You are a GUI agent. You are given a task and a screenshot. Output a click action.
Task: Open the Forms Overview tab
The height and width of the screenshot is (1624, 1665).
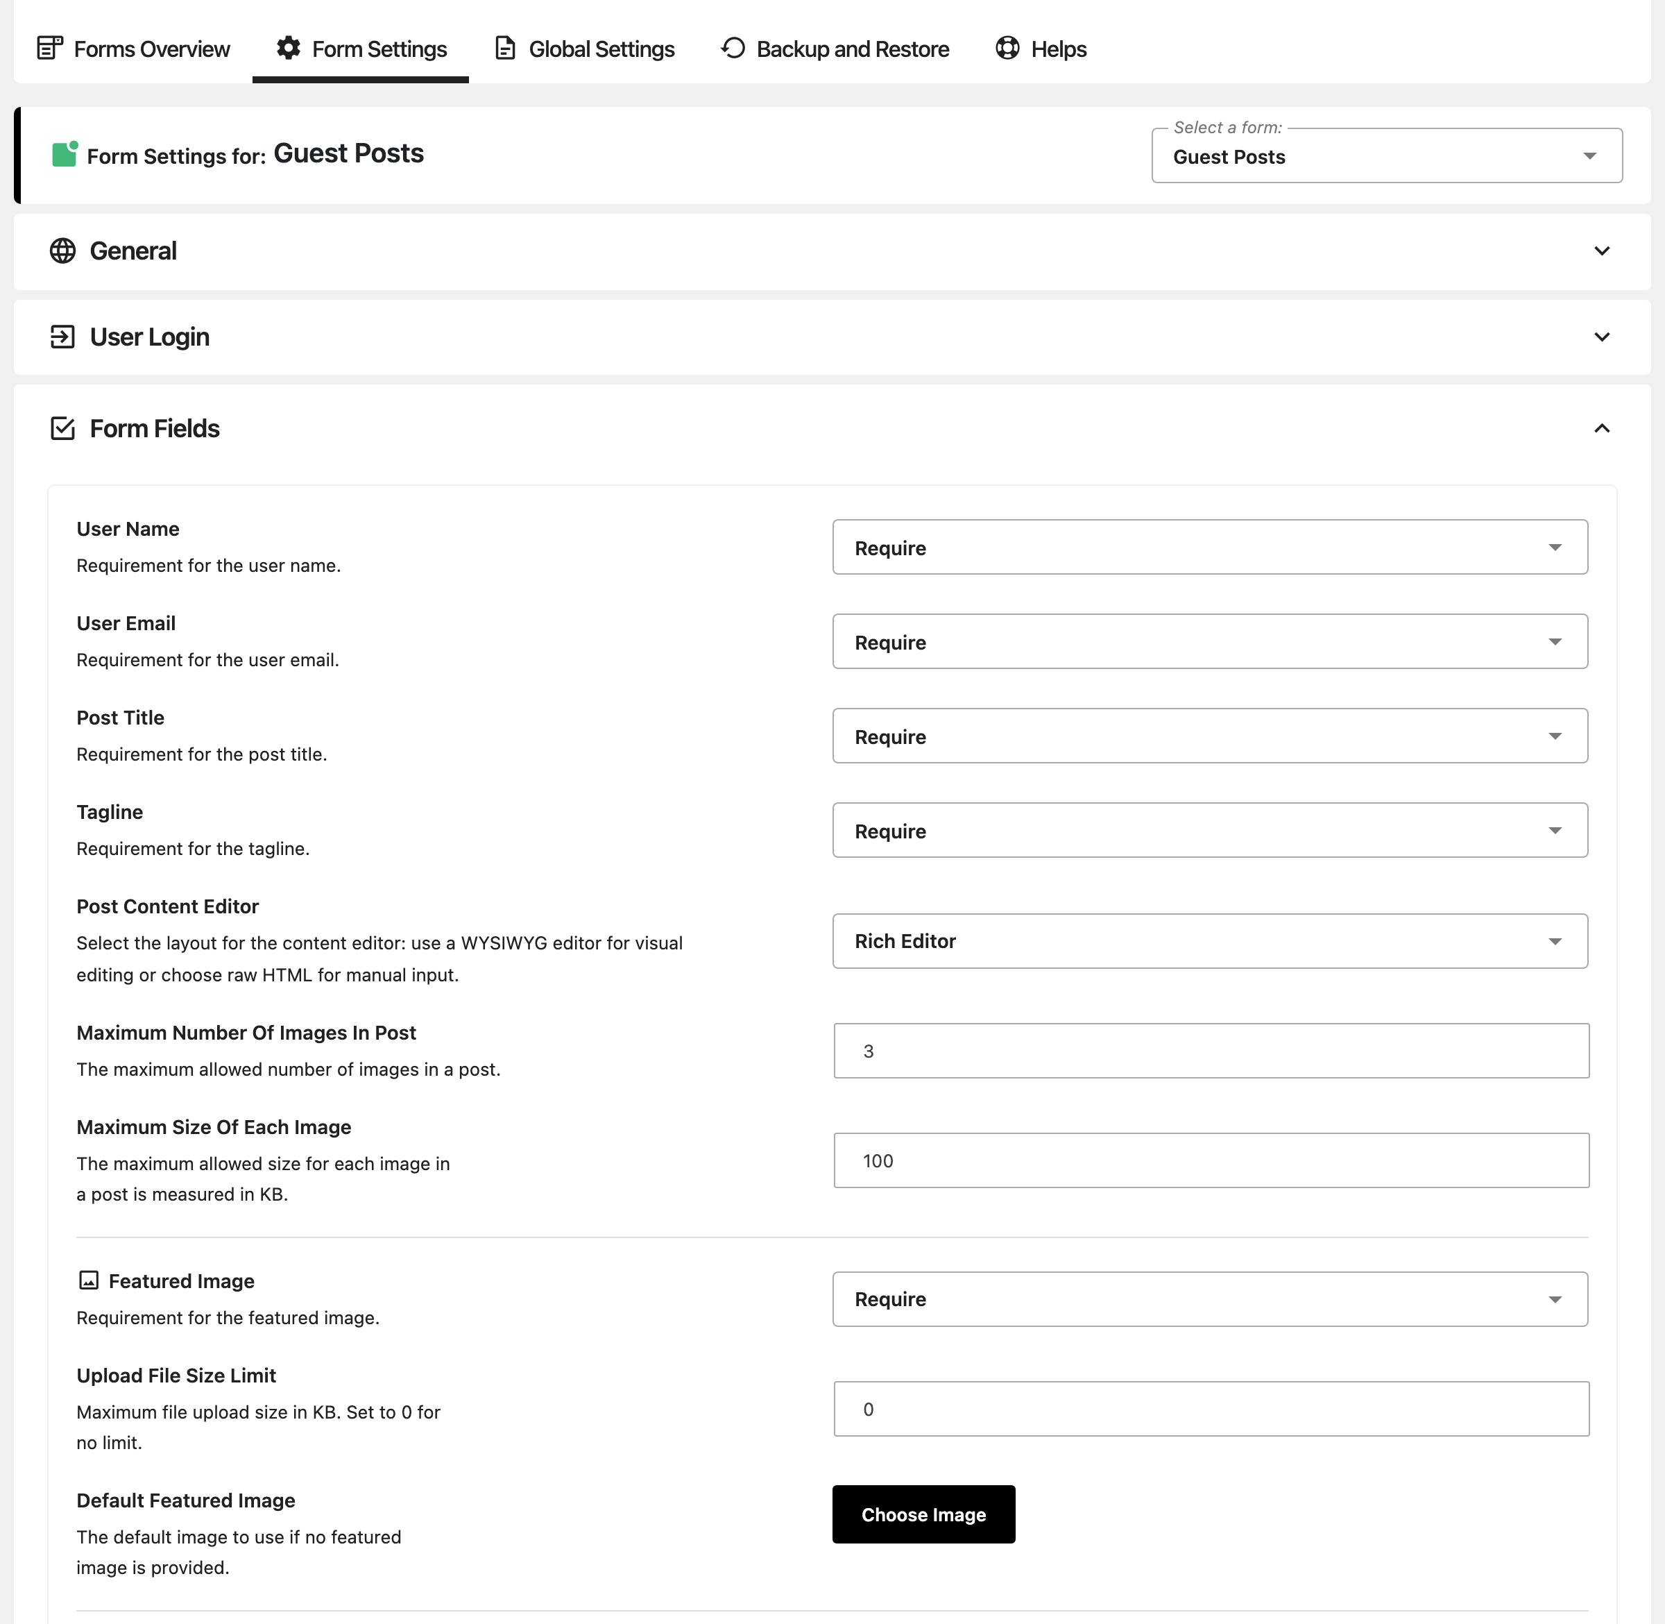pos(134,49)
